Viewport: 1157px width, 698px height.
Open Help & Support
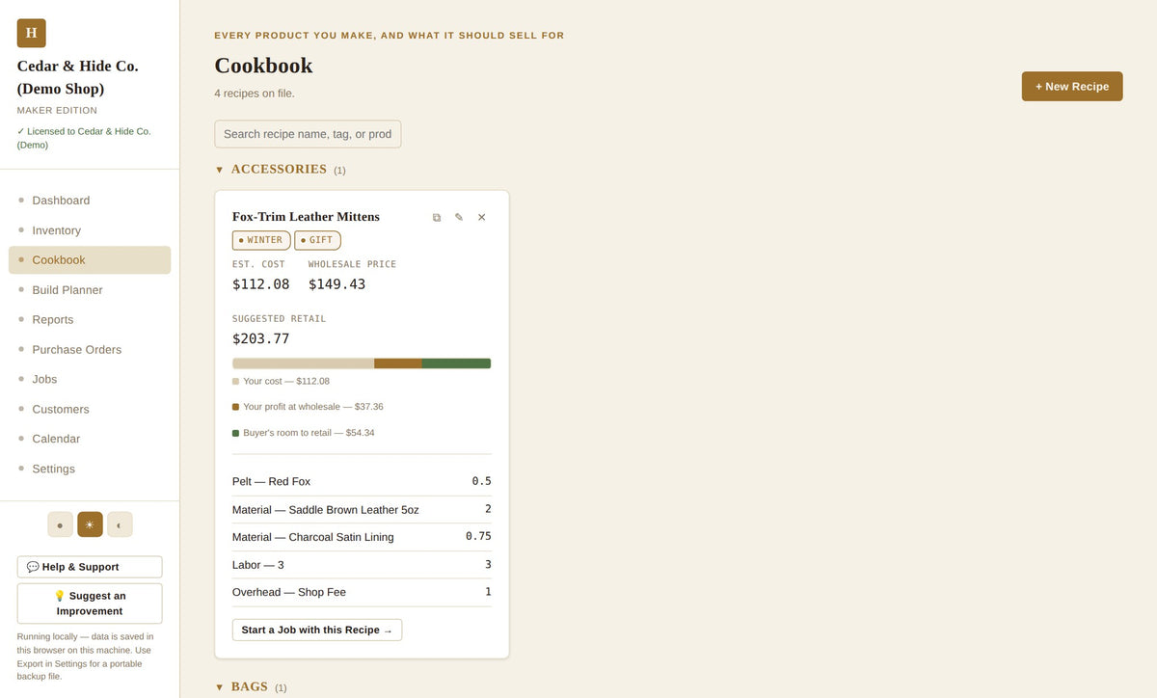click(90, 567)
